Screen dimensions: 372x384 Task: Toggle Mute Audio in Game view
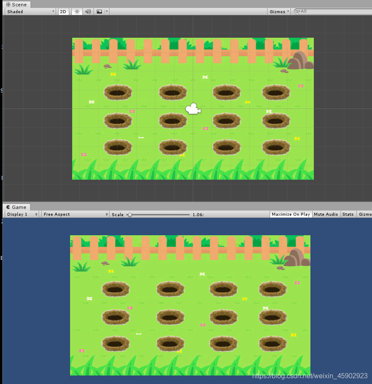(x=326, y=214)
